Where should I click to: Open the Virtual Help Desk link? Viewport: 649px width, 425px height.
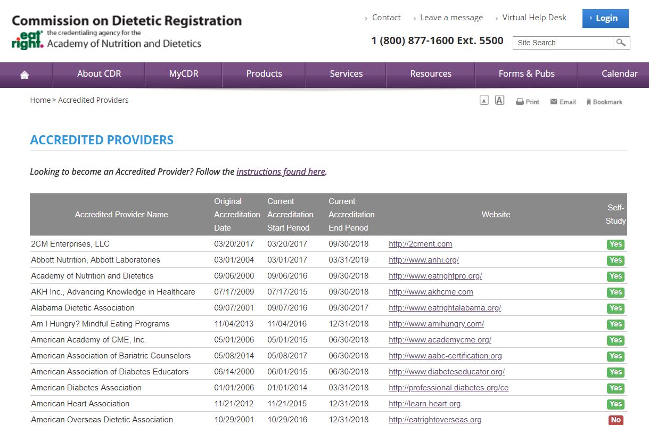(534, 18)
